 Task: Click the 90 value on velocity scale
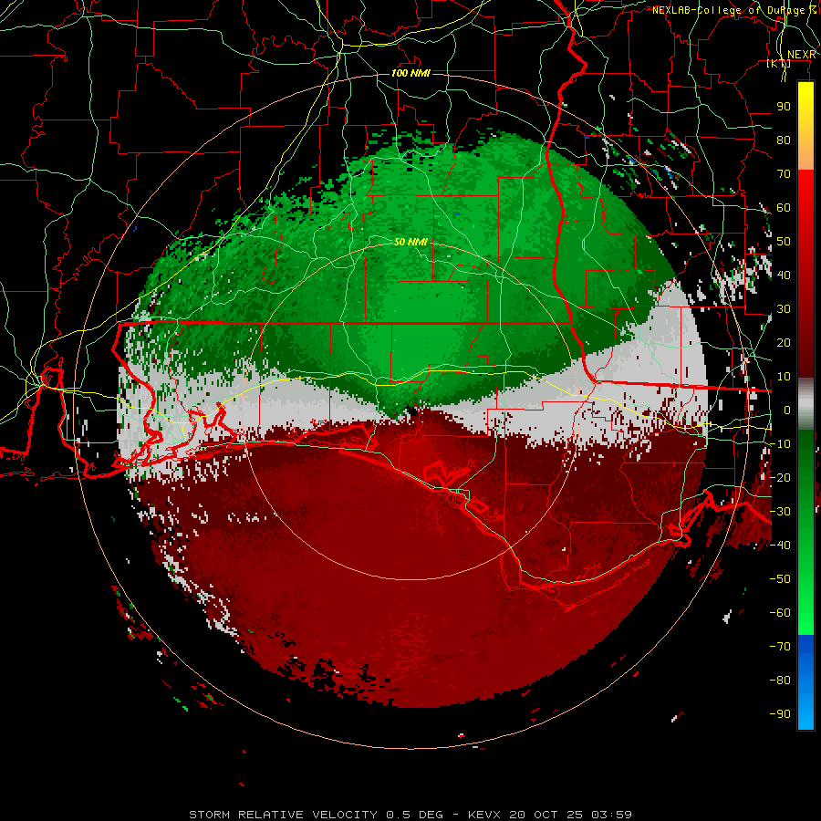[x=784, y=107]
